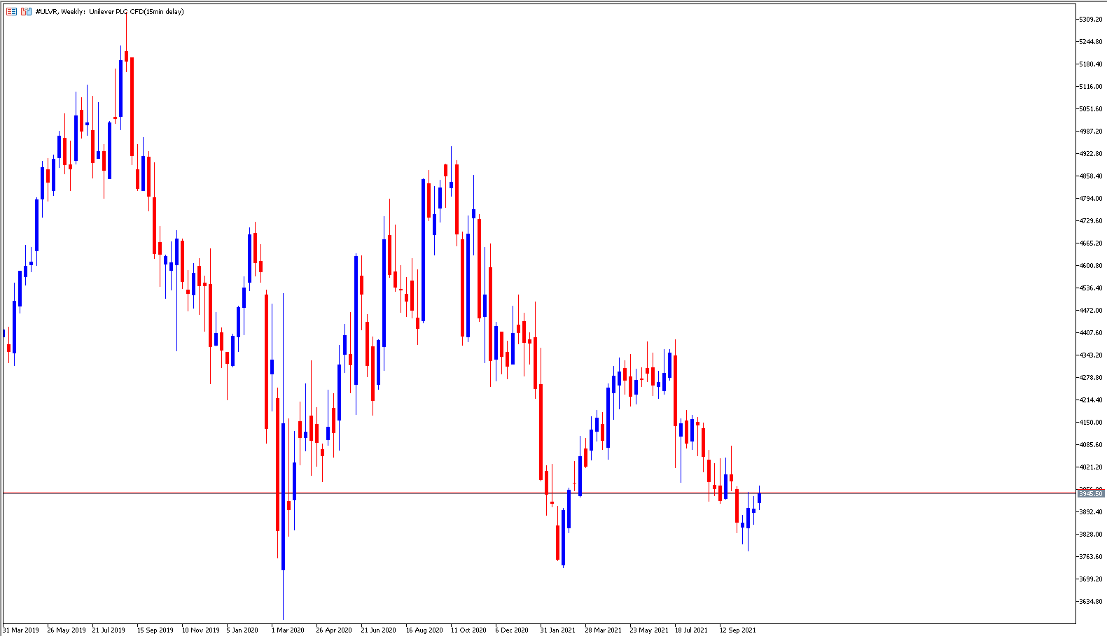Click the 1 Mar 2020 date label
The height and width of the screenshot is (636, 1107).
pyautogui.click(x=288, y=630)
